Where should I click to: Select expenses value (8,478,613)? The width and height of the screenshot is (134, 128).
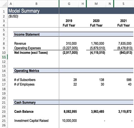(125, 48)
